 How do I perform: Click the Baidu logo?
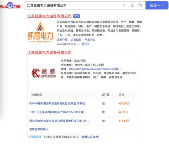(10, 6)
